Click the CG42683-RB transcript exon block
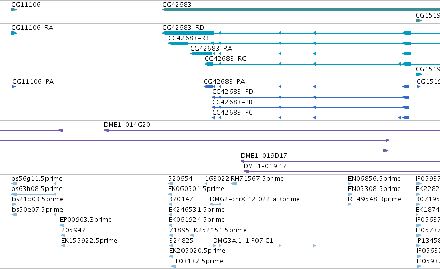The width and height of the screenshot is (440, 269). coord(178,43)
